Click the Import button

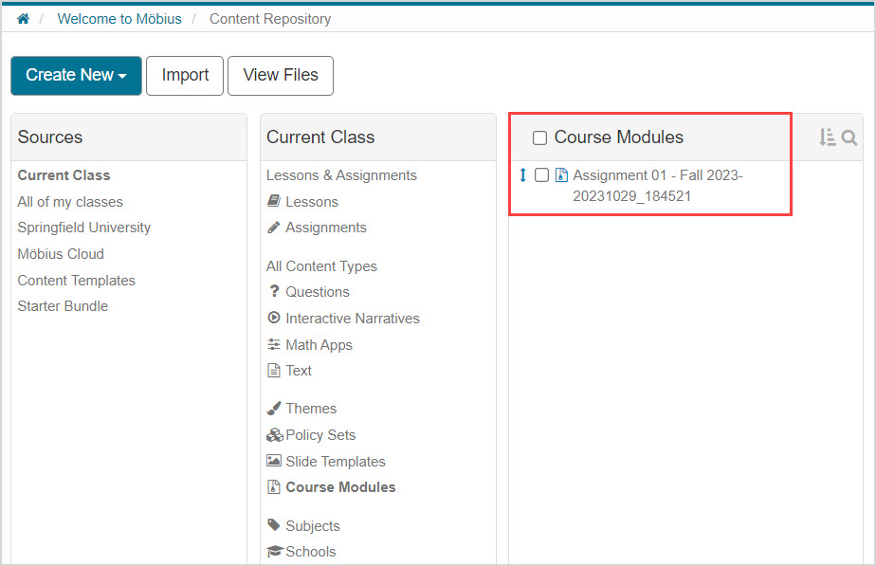[x=185, y=76]
